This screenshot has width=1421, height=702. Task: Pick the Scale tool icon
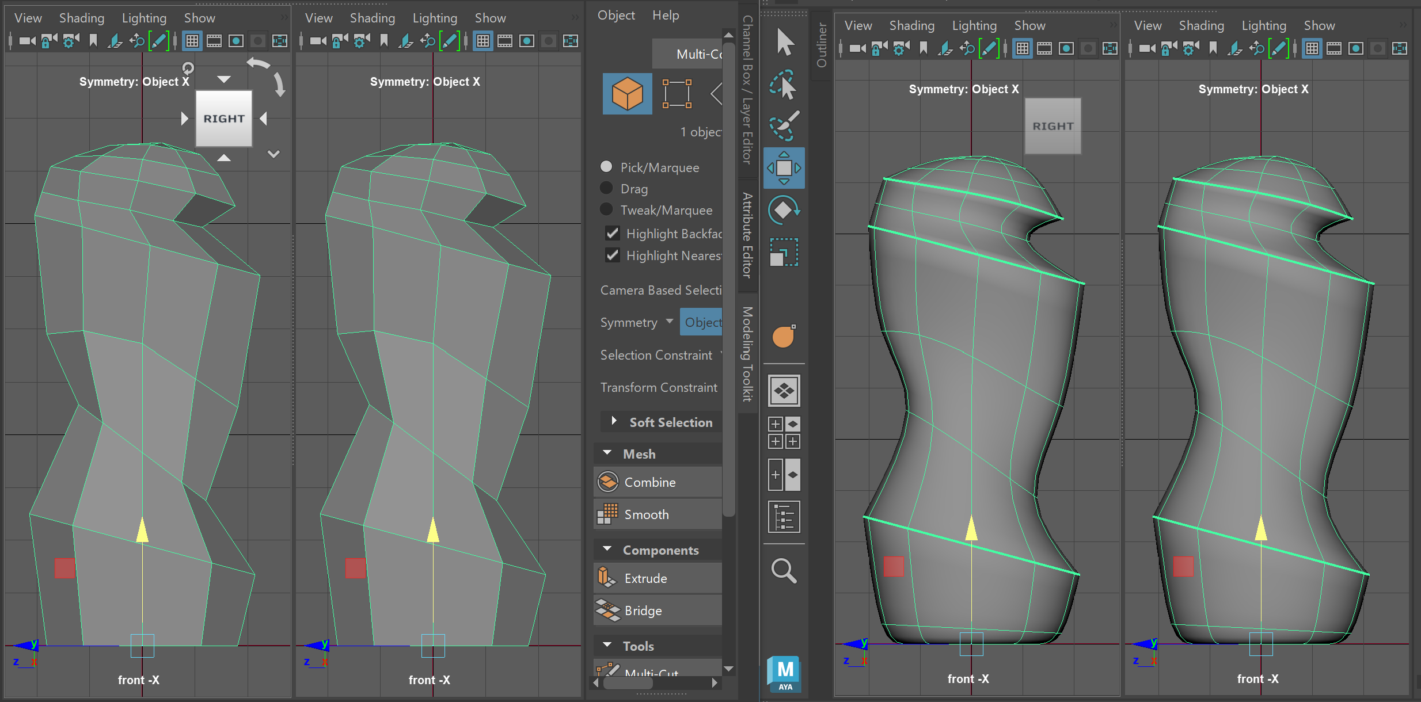coord(784,252)
